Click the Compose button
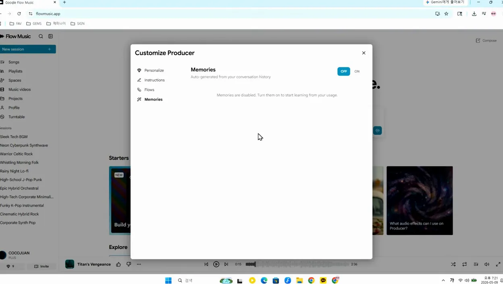This screenshot has width=503, height=284. pos(486,40)
